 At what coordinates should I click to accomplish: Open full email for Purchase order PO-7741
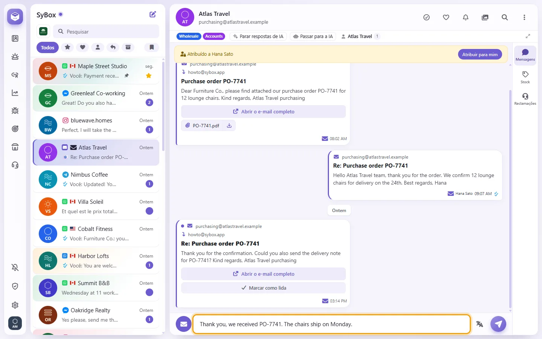(x=263, y=111)
